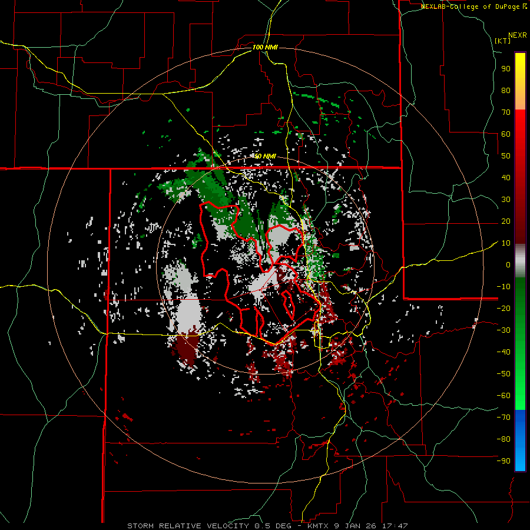The width and height of the screenshot is (530, 530).
Task: Click the "17:47" time stamp
Action: pos(396,526)
